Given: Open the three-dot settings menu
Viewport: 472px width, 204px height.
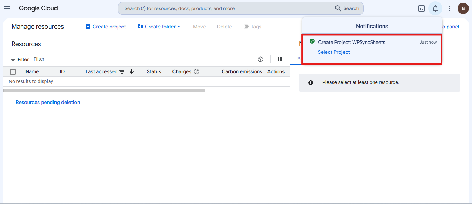Looking at the screenshot, I should (x=449, y=8).
